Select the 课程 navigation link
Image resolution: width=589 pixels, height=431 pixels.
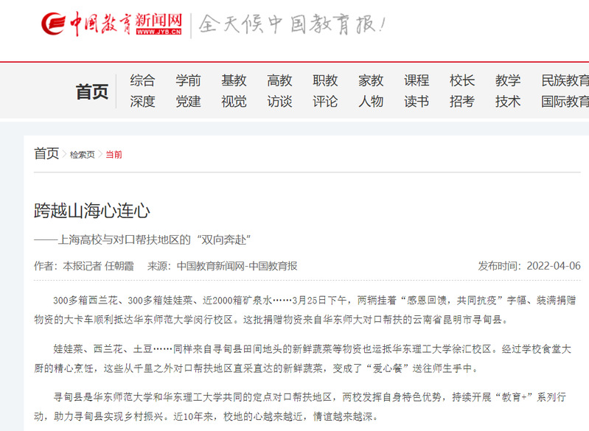click(417, 80)
